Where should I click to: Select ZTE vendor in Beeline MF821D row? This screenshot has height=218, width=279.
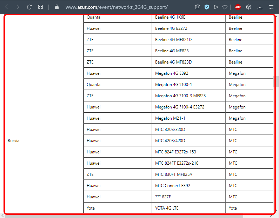[118, 40]
